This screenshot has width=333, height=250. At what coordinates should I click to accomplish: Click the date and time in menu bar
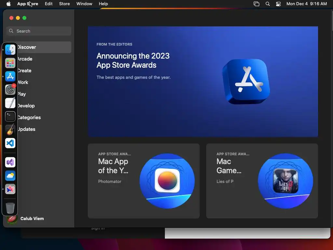click(306, 4)
